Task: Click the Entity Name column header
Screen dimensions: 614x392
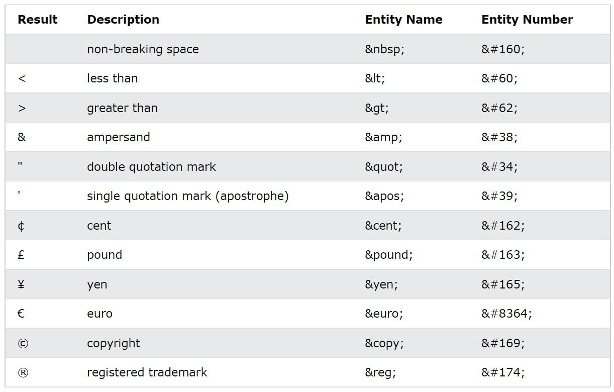Action: point(403,20)
